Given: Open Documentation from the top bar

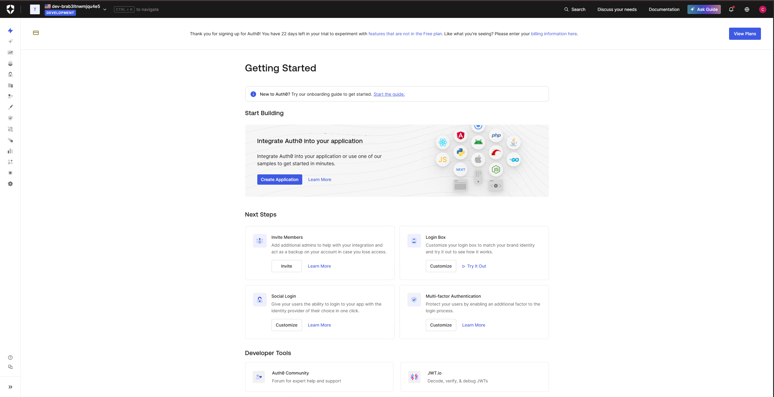Looking at the screenshot, I should click(x=664, y=9).
